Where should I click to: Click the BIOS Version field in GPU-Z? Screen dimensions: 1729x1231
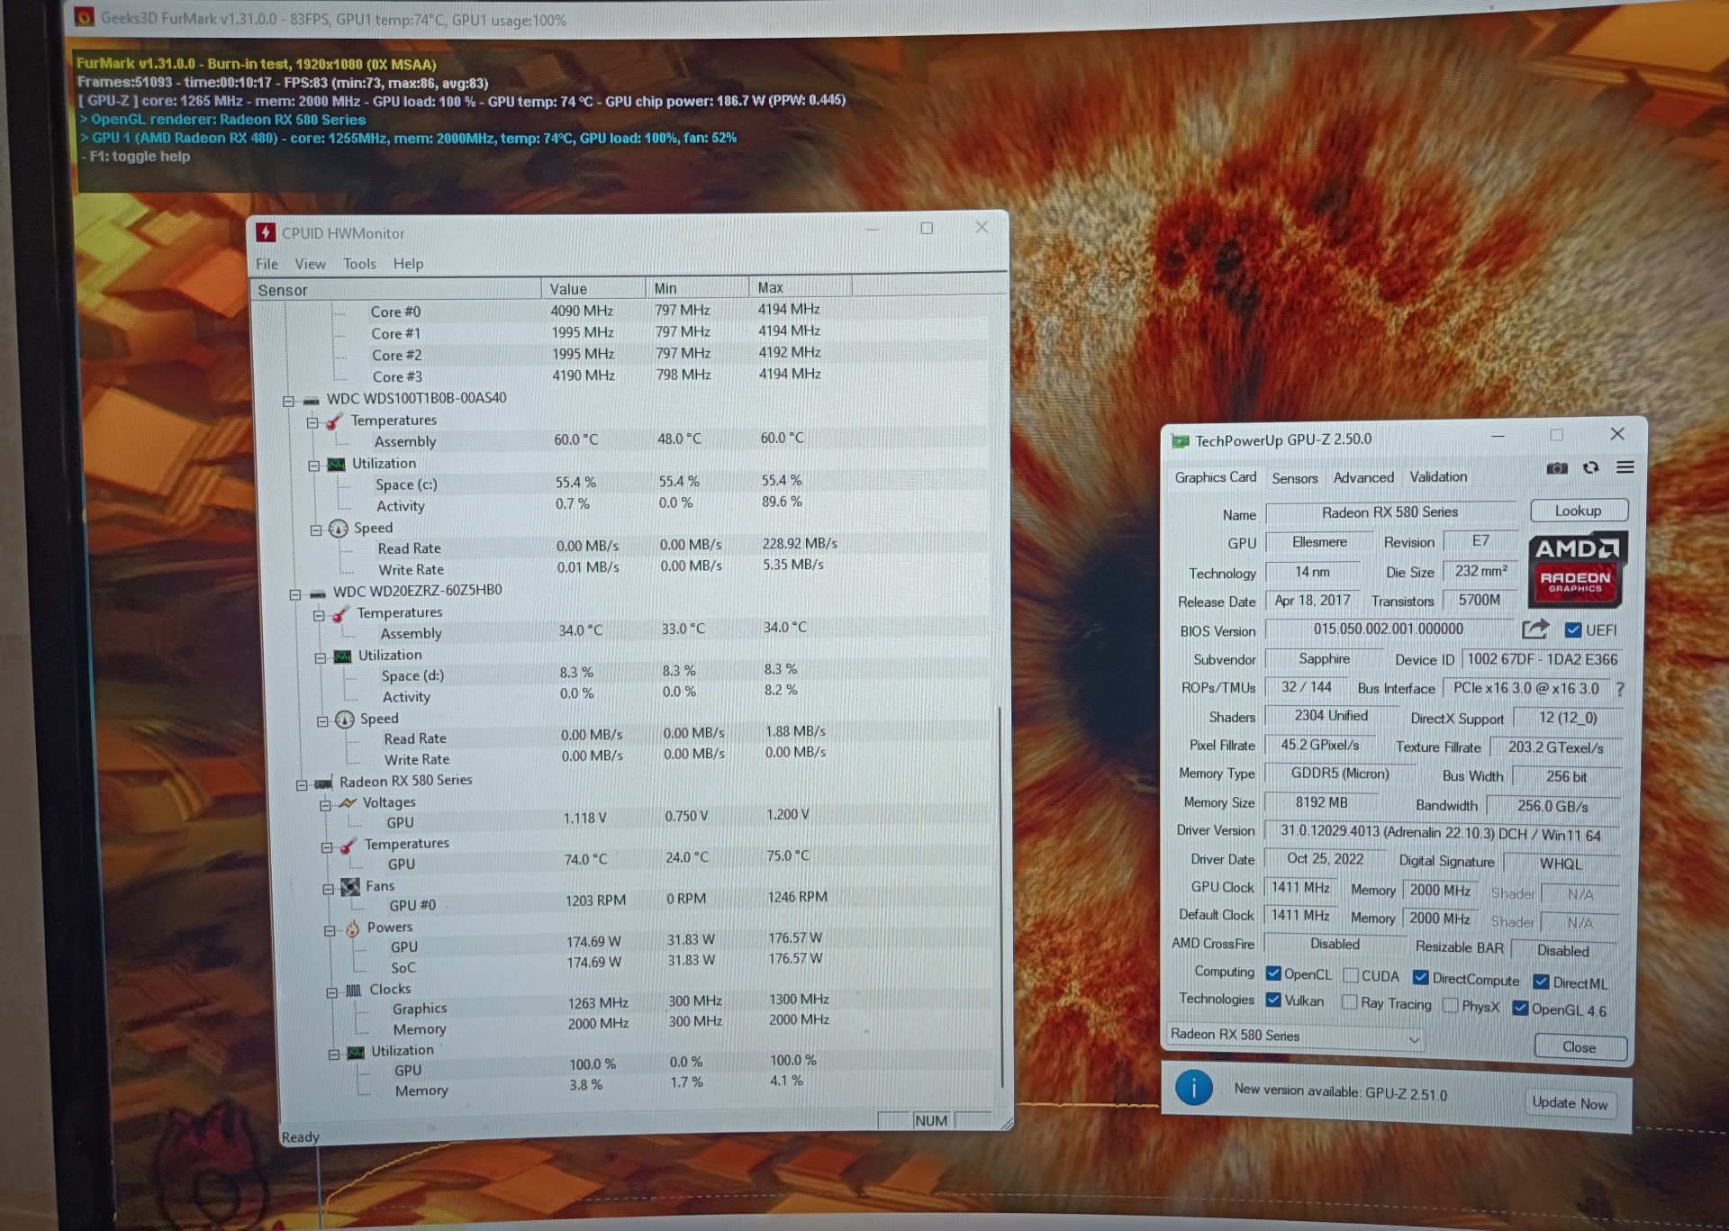tap(1389, 629)
